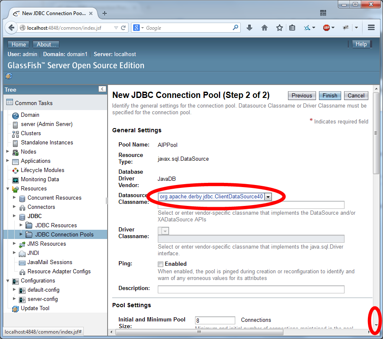Open the Adblock Plus icon menu
Viewport: 383px width, 339px height.
point(326,28)
